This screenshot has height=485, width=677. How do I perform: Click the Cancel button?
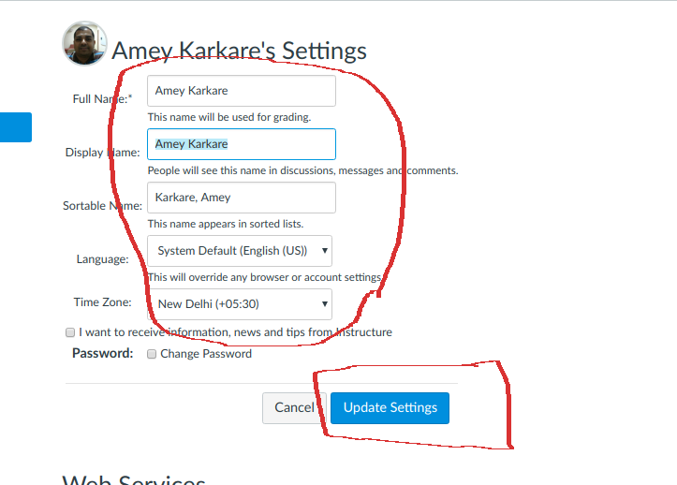294,407
